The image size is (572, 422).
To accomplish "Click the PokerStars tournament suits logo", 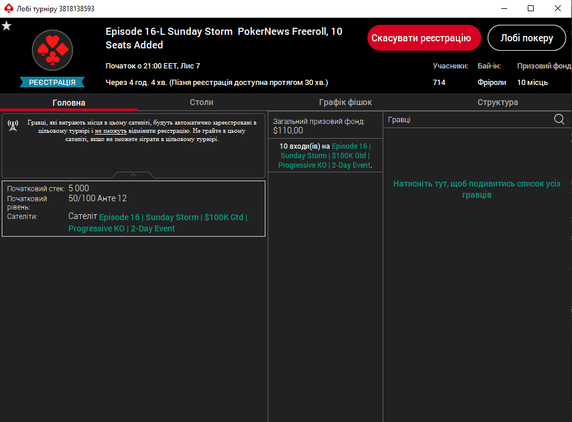I will pos(52,50).
